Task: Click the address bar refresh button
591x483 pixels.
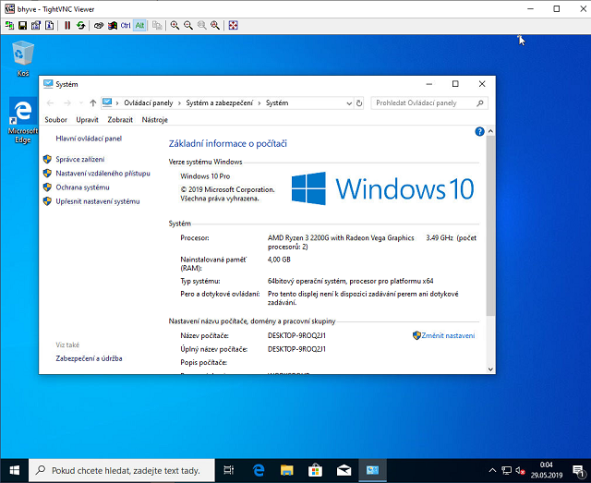Action: [359, 103]
